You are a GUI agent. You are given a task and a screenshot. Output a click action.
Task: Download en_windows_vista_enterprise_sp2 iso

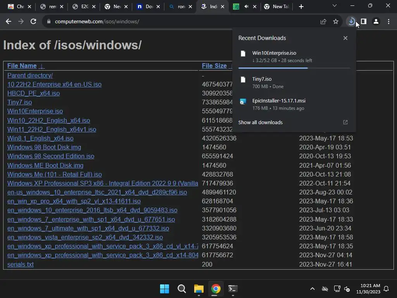tap(85, 237)
